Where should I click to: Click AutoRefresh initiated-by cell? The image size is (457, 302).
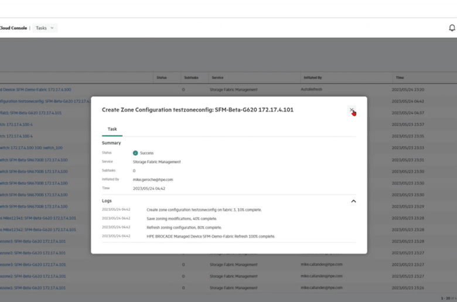click(311, 90)
